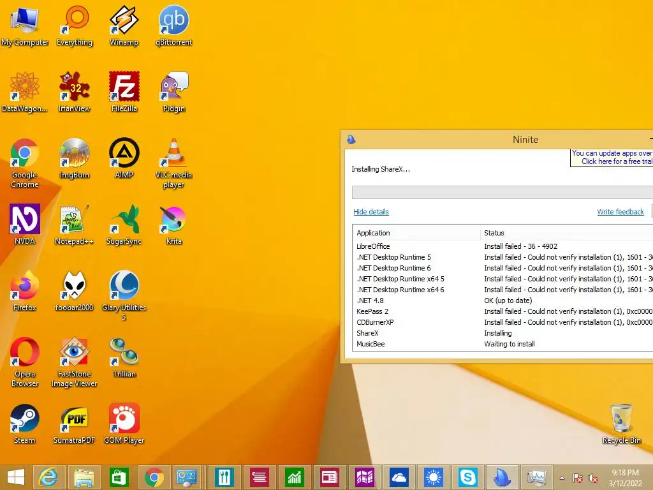Screen dimensions: 653x490
Task: Click the Application column header
Action: (416, 233)
